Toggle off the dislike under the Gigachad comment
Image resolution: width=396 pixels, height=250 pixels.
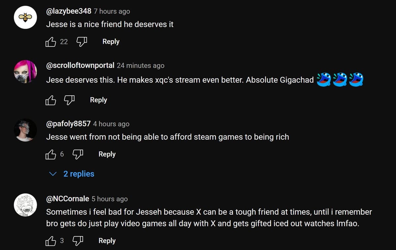tap(69, 100)
